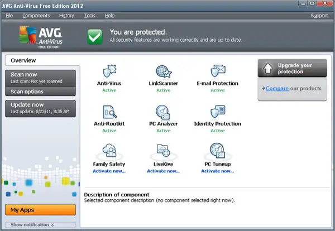Screen dimensions: 335x231
Task: Click the Anti-Virus label text
Action: click(109, 83)
